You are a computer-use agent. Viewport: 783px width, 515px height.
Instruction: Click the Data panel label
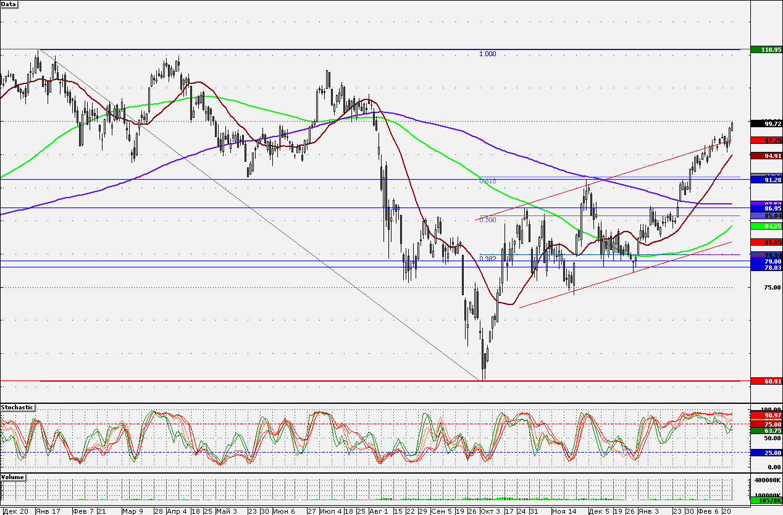coord(9,4)
